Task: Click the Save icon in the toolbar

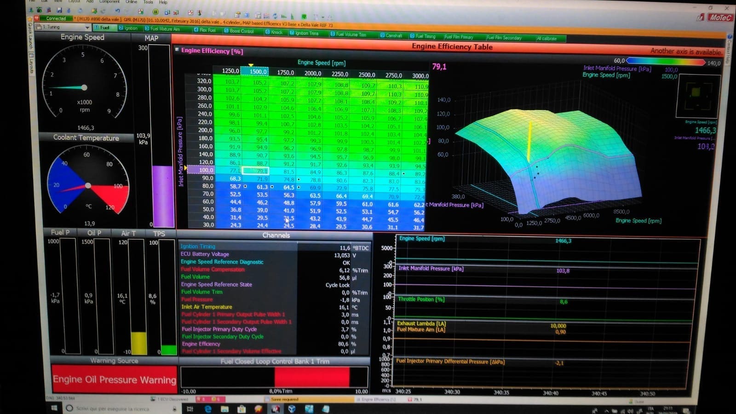Action: (59, 10)
